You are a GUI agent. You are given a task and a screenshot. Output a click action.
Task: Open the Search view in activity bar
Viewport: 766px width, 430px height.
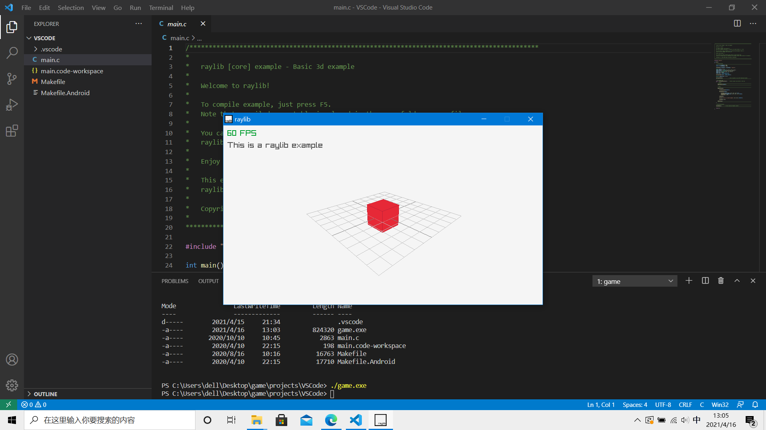12,53
